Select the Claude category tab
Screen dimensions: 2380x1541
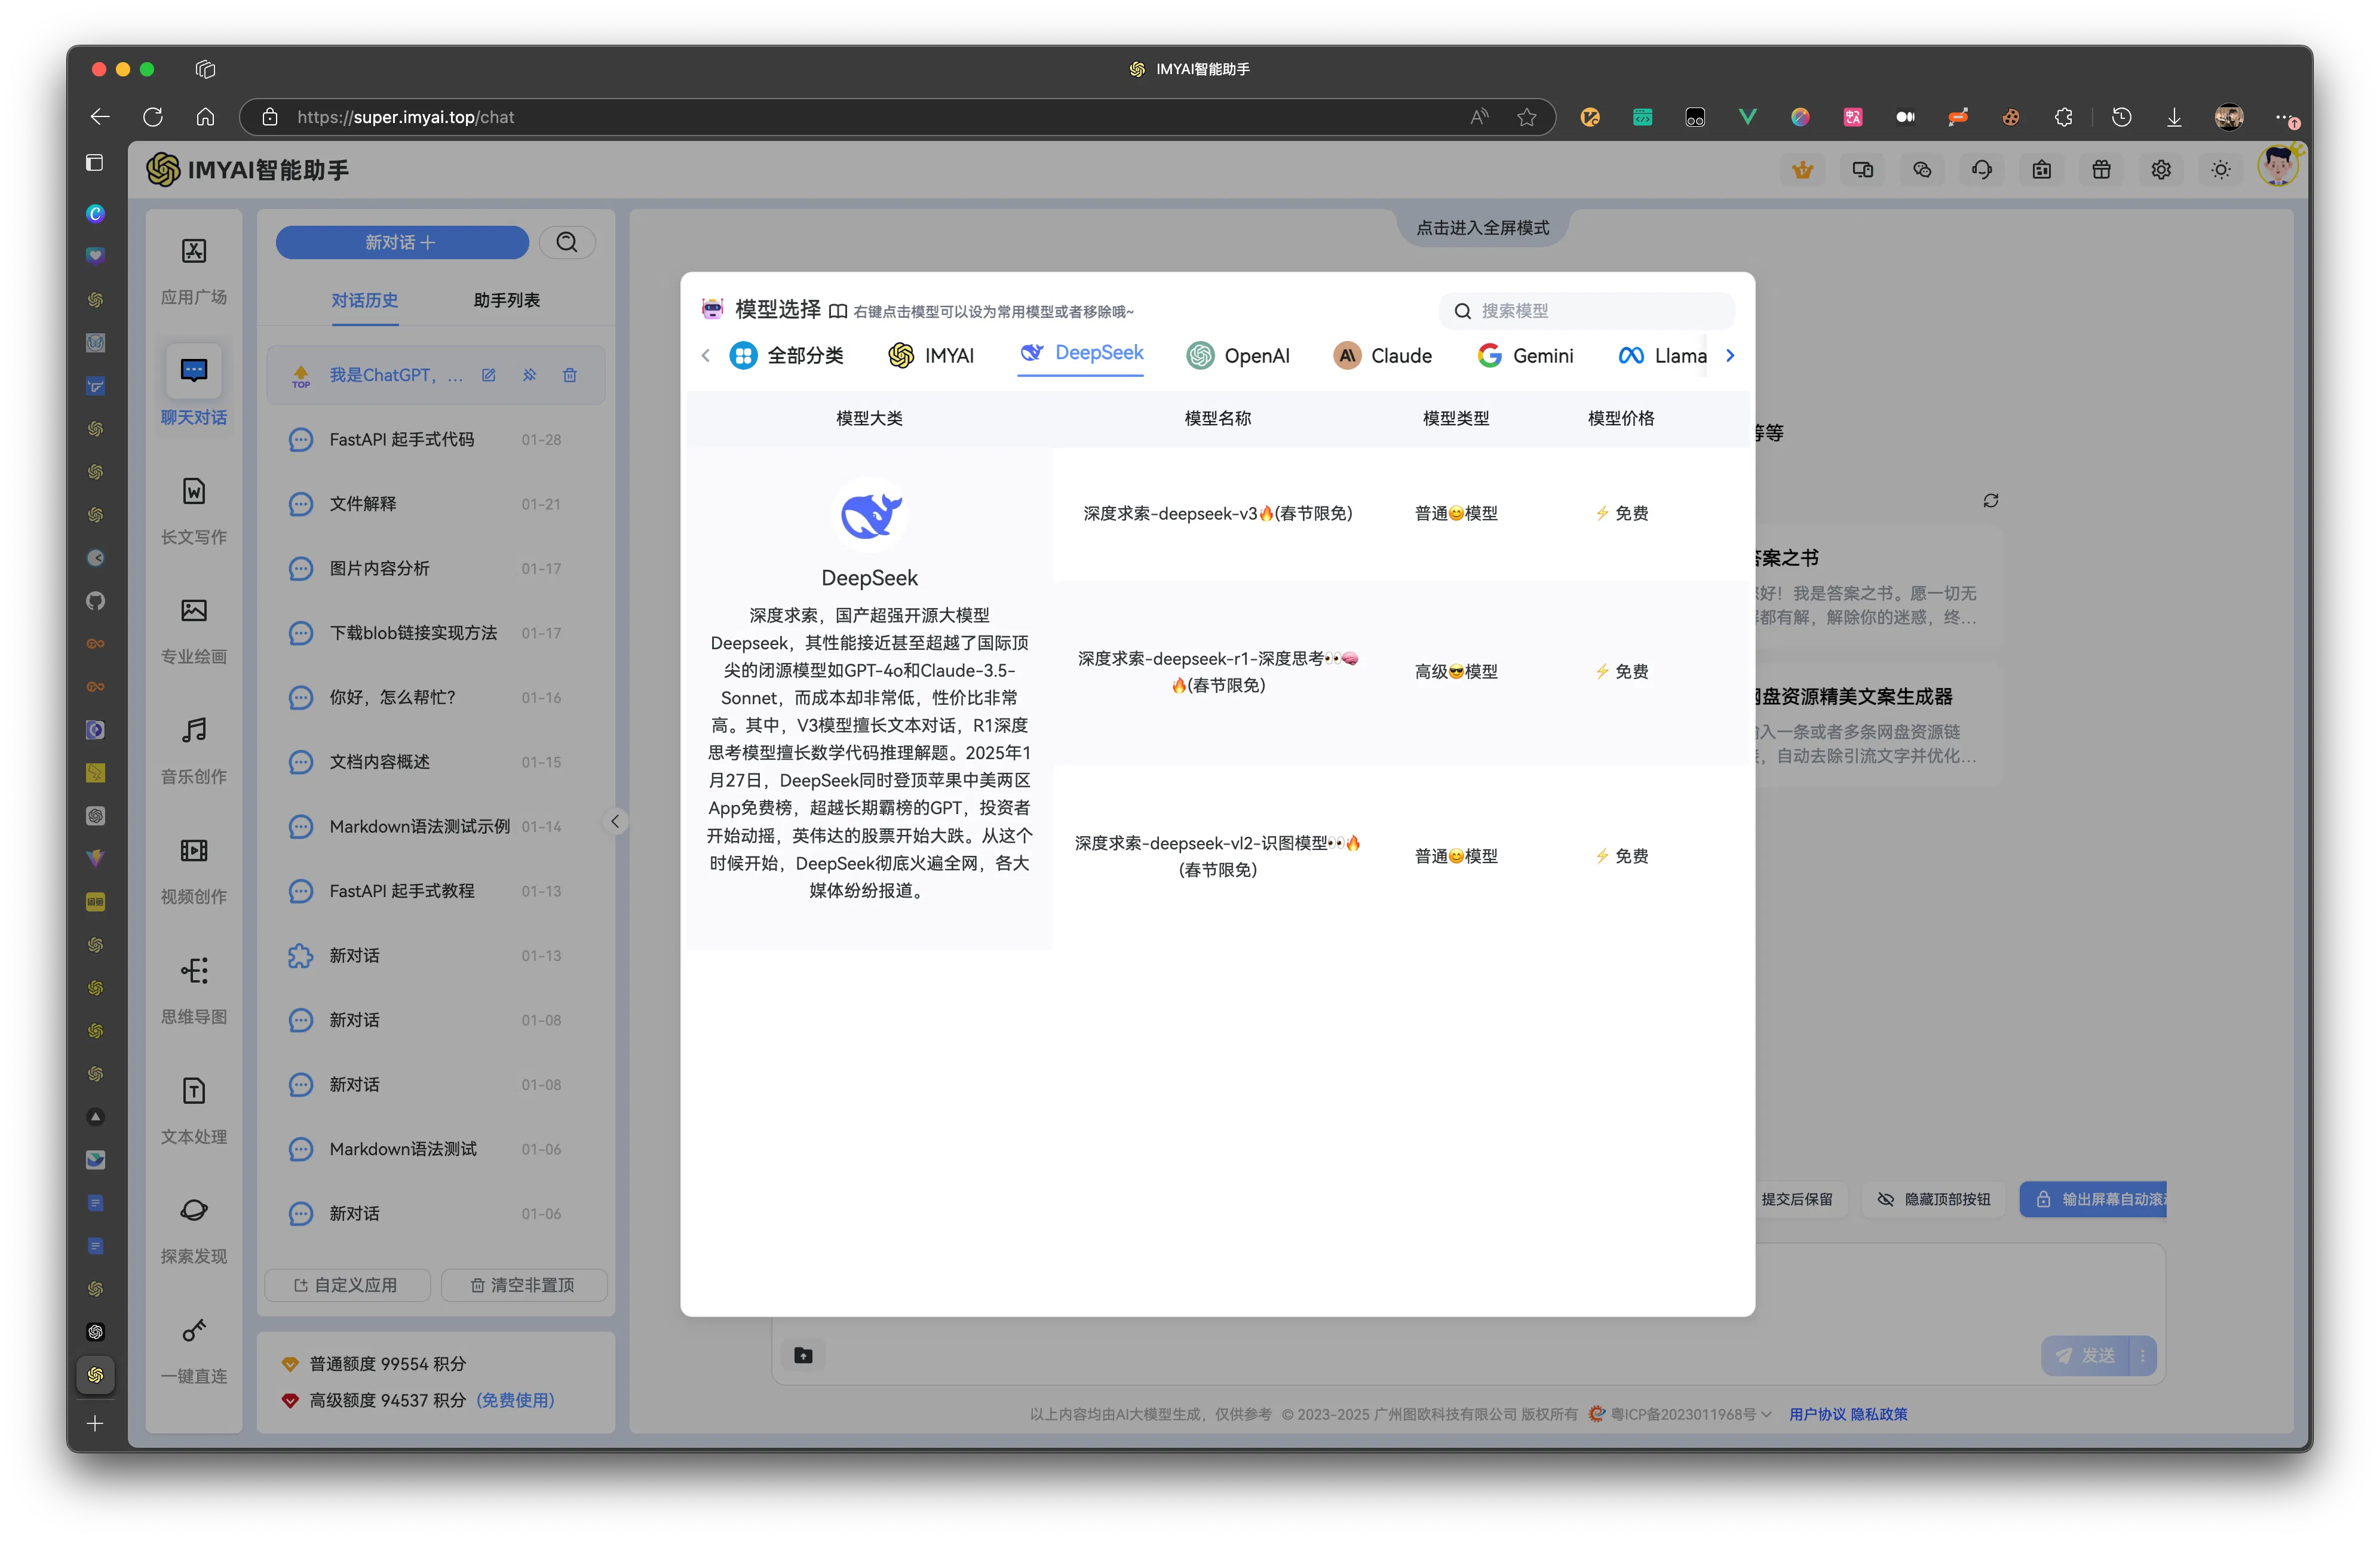click(1383, 355)
